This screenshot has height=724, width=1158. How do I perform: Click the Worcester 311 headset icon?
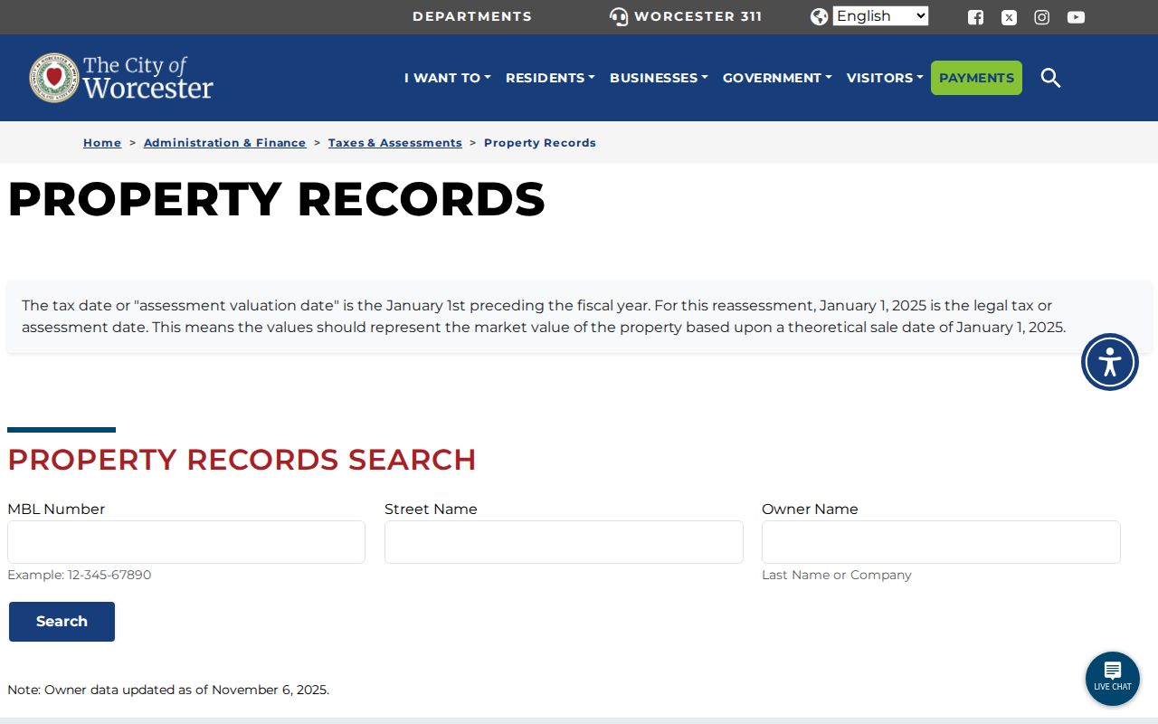(619, 17)
